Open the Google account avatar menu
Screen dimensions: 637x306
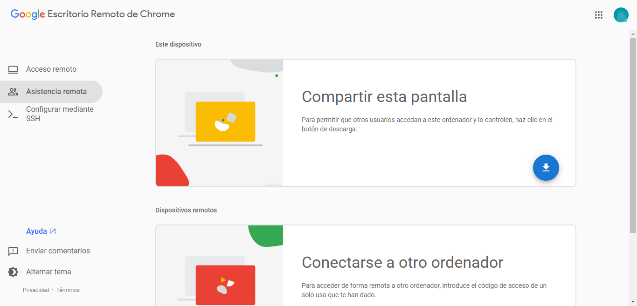(621, 15)
